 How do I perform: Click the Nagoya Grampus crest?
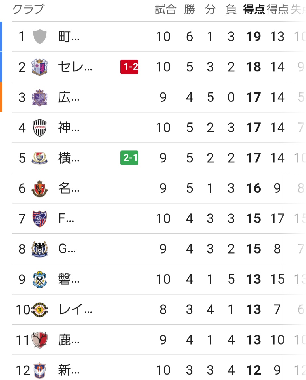tap(40, 188)
